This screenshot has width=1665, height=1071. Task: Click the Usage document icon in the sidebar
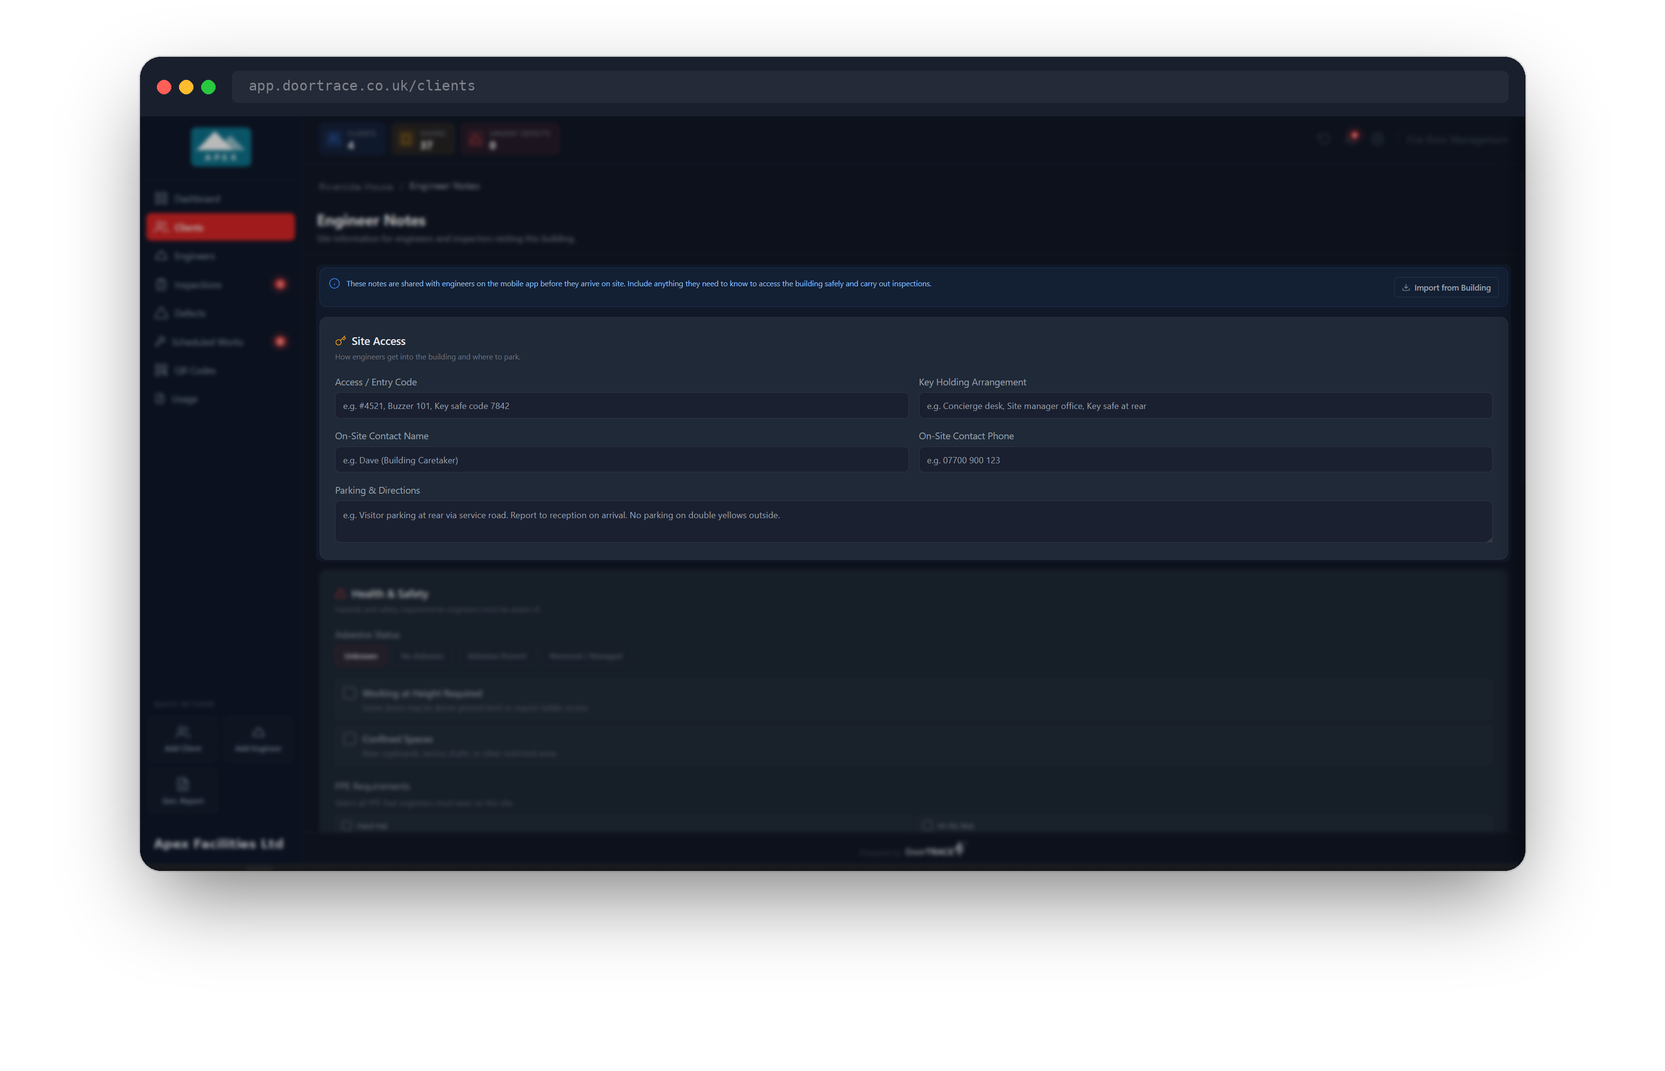[160, 398]
